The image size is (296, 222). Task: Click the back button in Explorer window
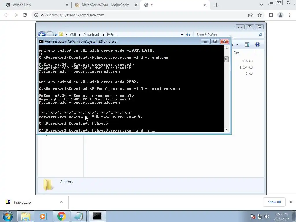tap(42, 34)
